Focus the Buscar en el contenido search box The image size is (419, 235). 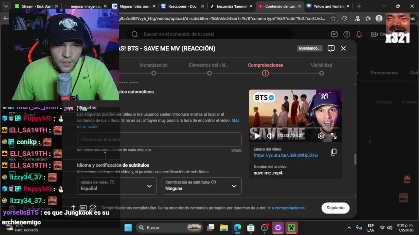[x=209, y=34]
